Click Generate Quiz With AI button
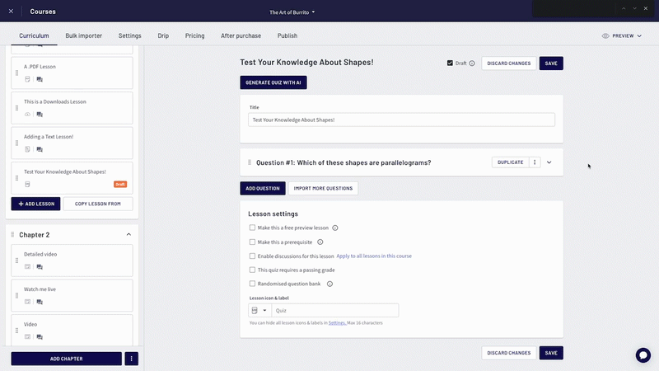Screen dimensions: 659x371 [273, 82]
